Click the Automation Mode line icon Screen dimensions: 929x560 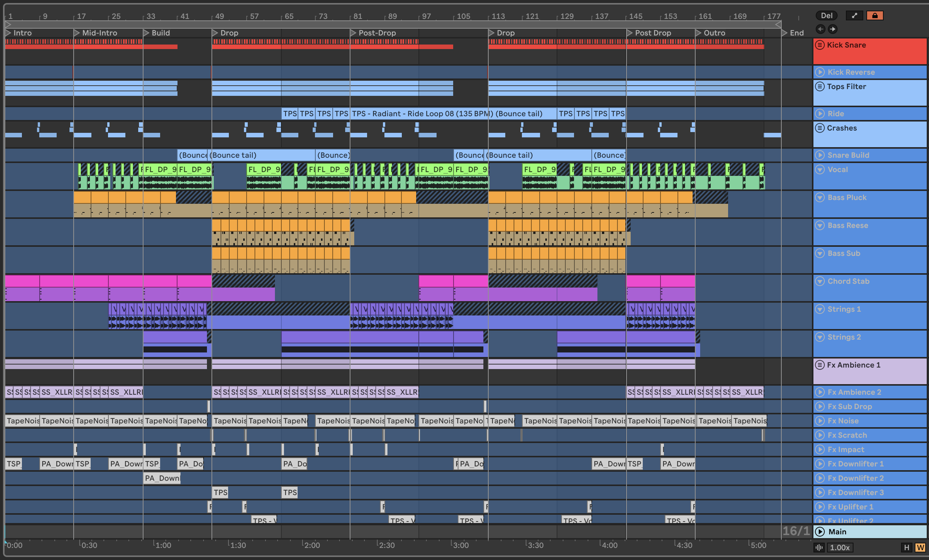(854, 15)
